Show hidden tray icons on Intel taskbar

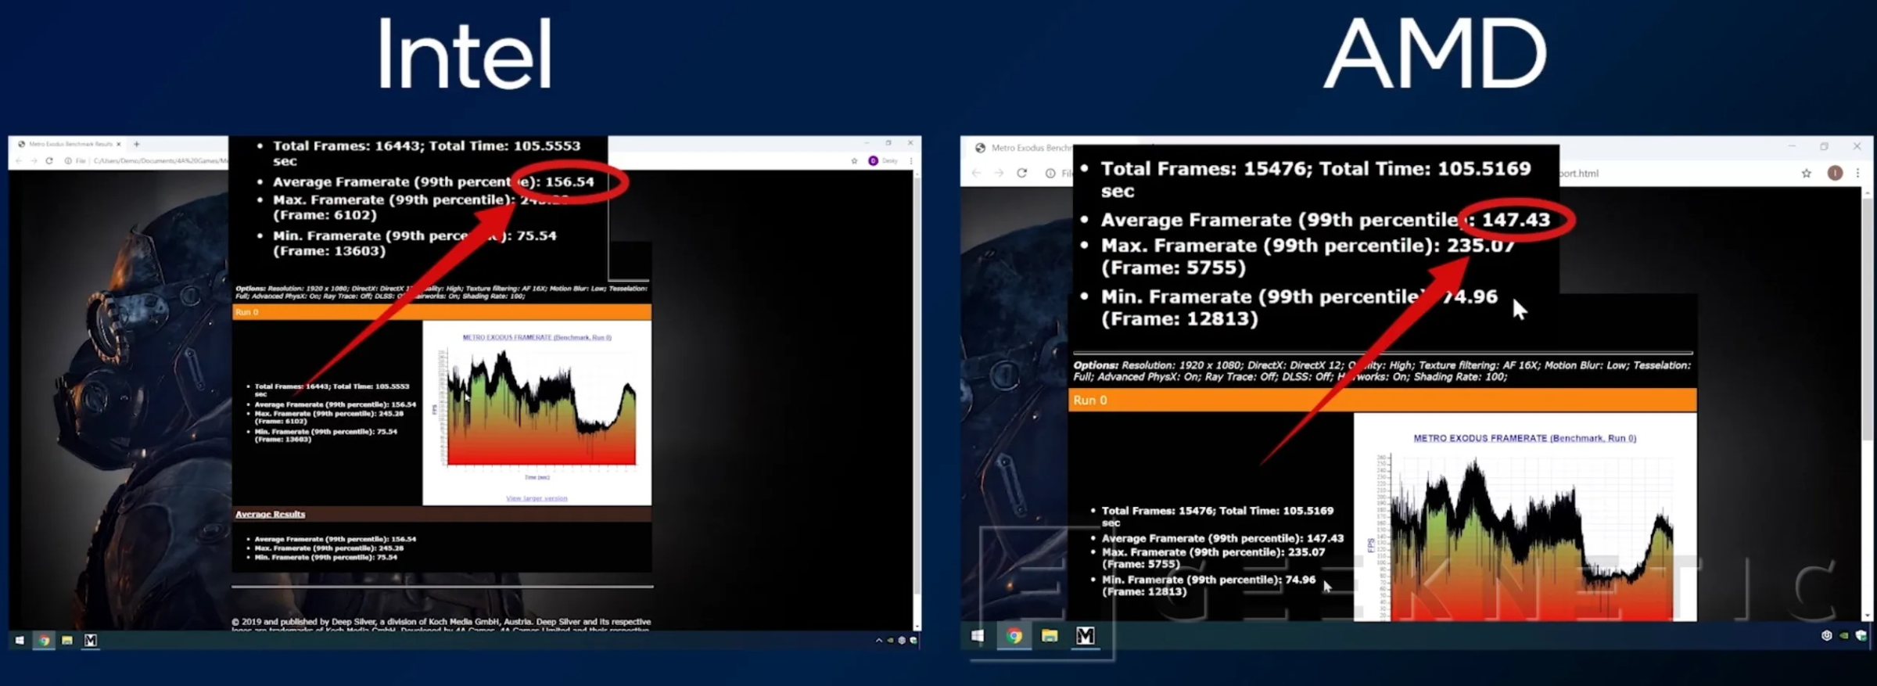coord(879,640)
